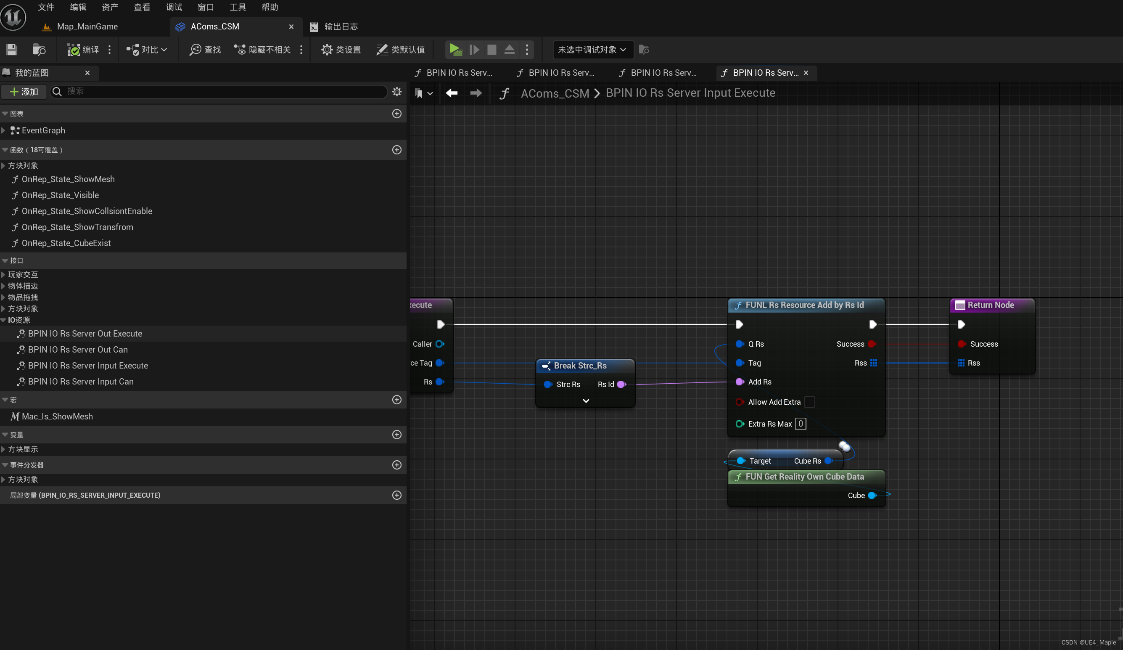1123x650 pixels.
Task: Open 类设置 (Class Settings) panel
Action: point(341,50)
